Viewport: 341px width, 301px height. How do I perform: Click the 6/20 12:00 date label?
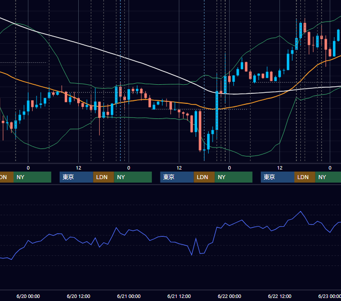pyautogui.click(x=78, y=296)
